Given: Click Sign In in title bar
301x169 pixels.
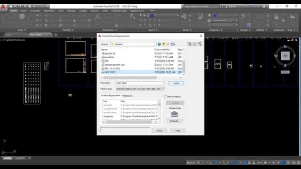Looking at the screenshot, I should click(x=232, y=6).
